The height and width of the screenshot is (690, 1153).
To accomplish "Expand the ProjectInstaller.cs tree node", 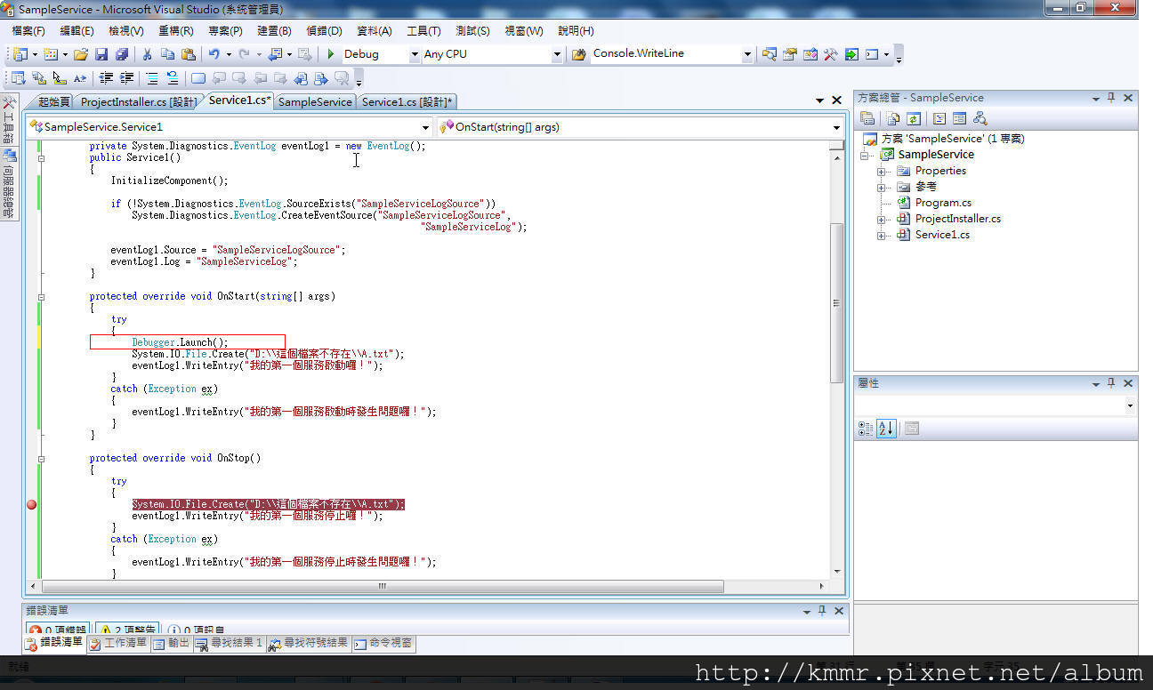I will coord(882,219).
